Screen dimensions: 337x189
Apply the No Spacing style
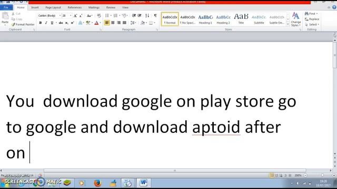point(187,19)
